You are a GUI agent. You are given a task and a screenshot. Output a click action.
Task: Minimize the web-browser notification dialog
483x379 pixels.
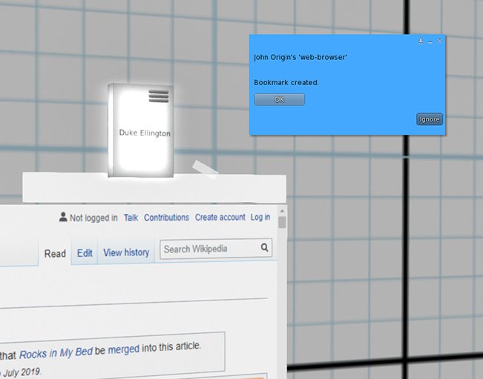pos(430,41)
